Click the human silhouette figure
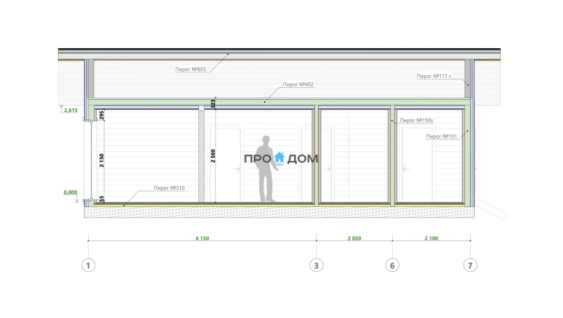Viewport: 563px width, 318px height. pyautogui.click(x=267, y=169)
